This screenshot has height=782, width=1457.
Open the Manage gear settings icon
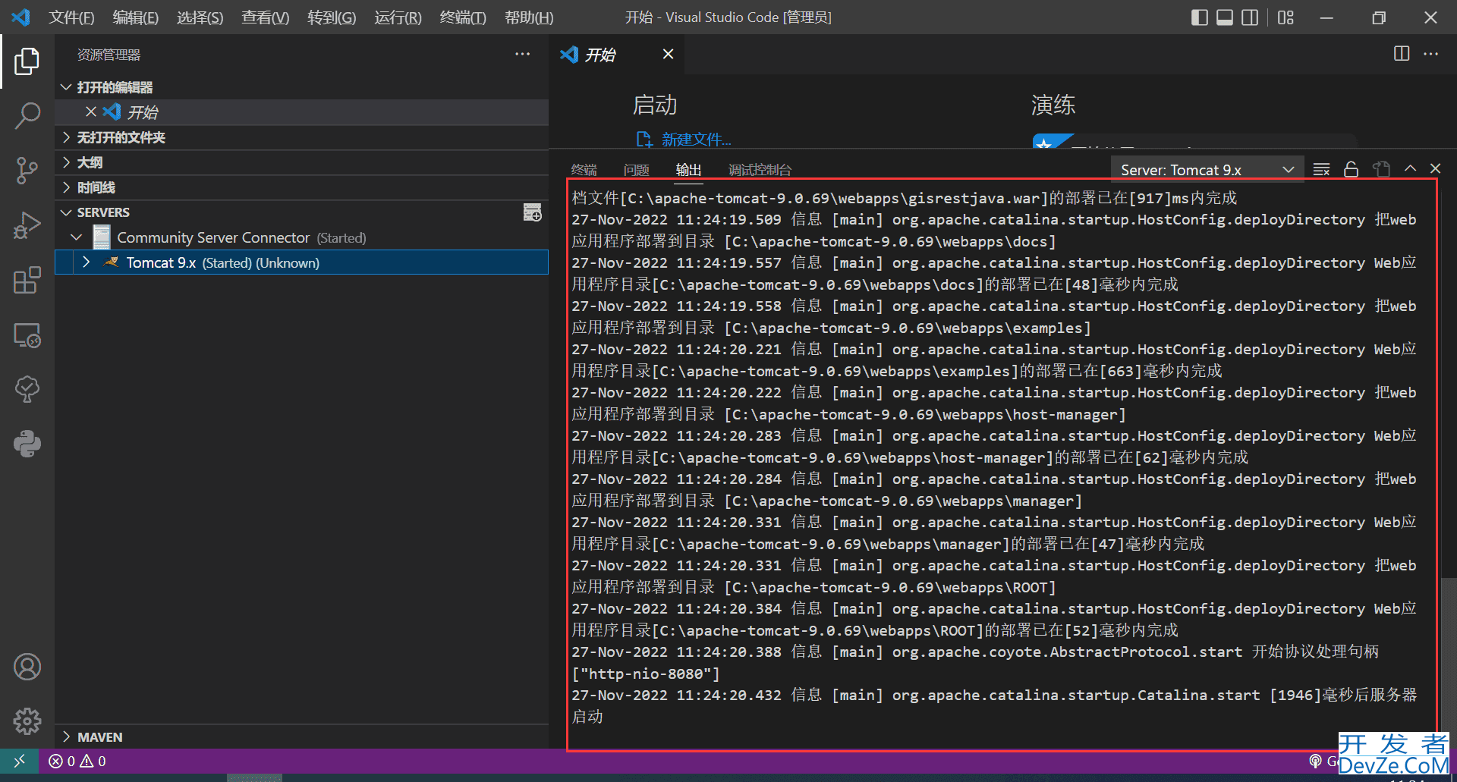point(27,721)
